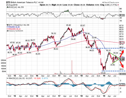Click the 150M volume axis label
This screenshot has width=126, height=98.
tap(3, 66)
